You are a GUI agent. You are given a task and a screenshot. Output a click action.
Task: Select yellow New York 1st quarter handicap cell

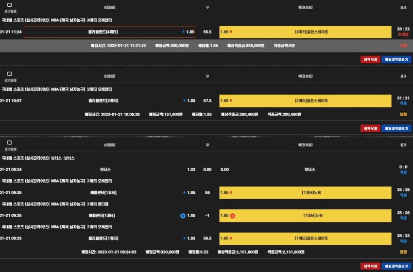tap(305, 216)
